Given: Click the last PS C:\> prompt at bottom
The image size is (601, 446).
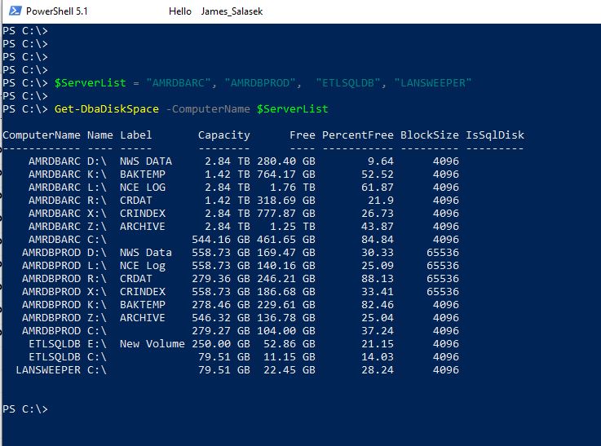Looking at the screenshot, I should point(25,409).
